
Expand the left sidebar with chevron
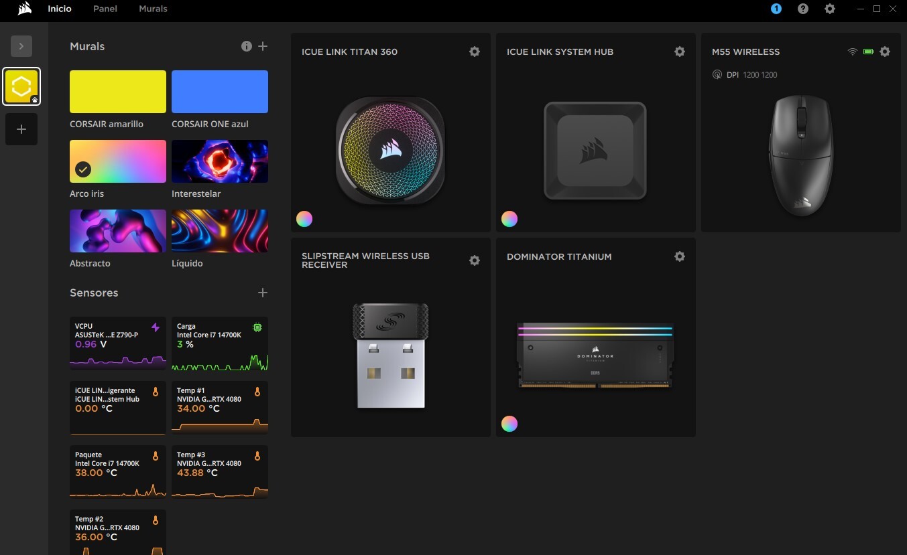(x=21, y=46)
